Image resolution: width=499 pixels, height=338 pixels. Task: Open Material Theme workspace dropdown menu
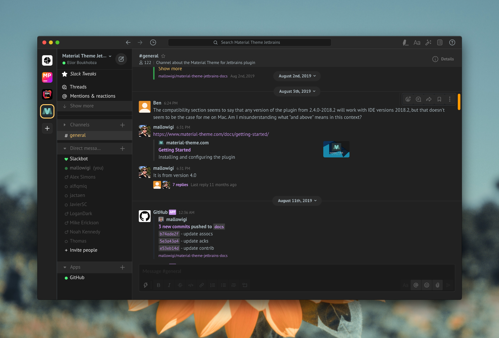pyautogui.click(x=87, y=56)
